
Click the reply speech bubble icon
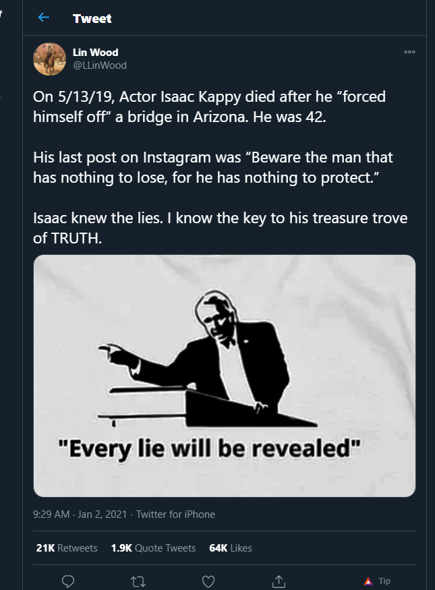point(67,581)
